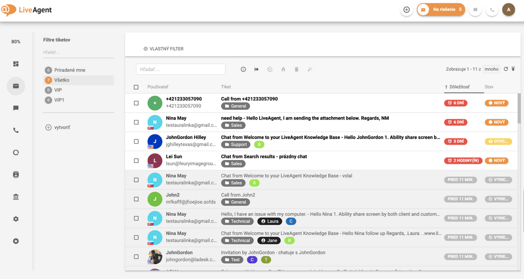Screen dimensions: 524x279
Task: Click the blue C tag next to Laura
Action: (x=291, y=221)
